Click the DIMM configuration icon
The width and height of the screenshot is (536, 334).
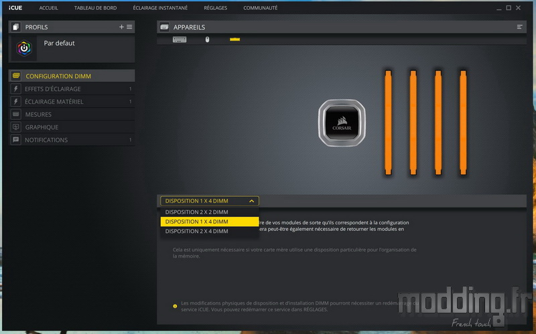15,76
